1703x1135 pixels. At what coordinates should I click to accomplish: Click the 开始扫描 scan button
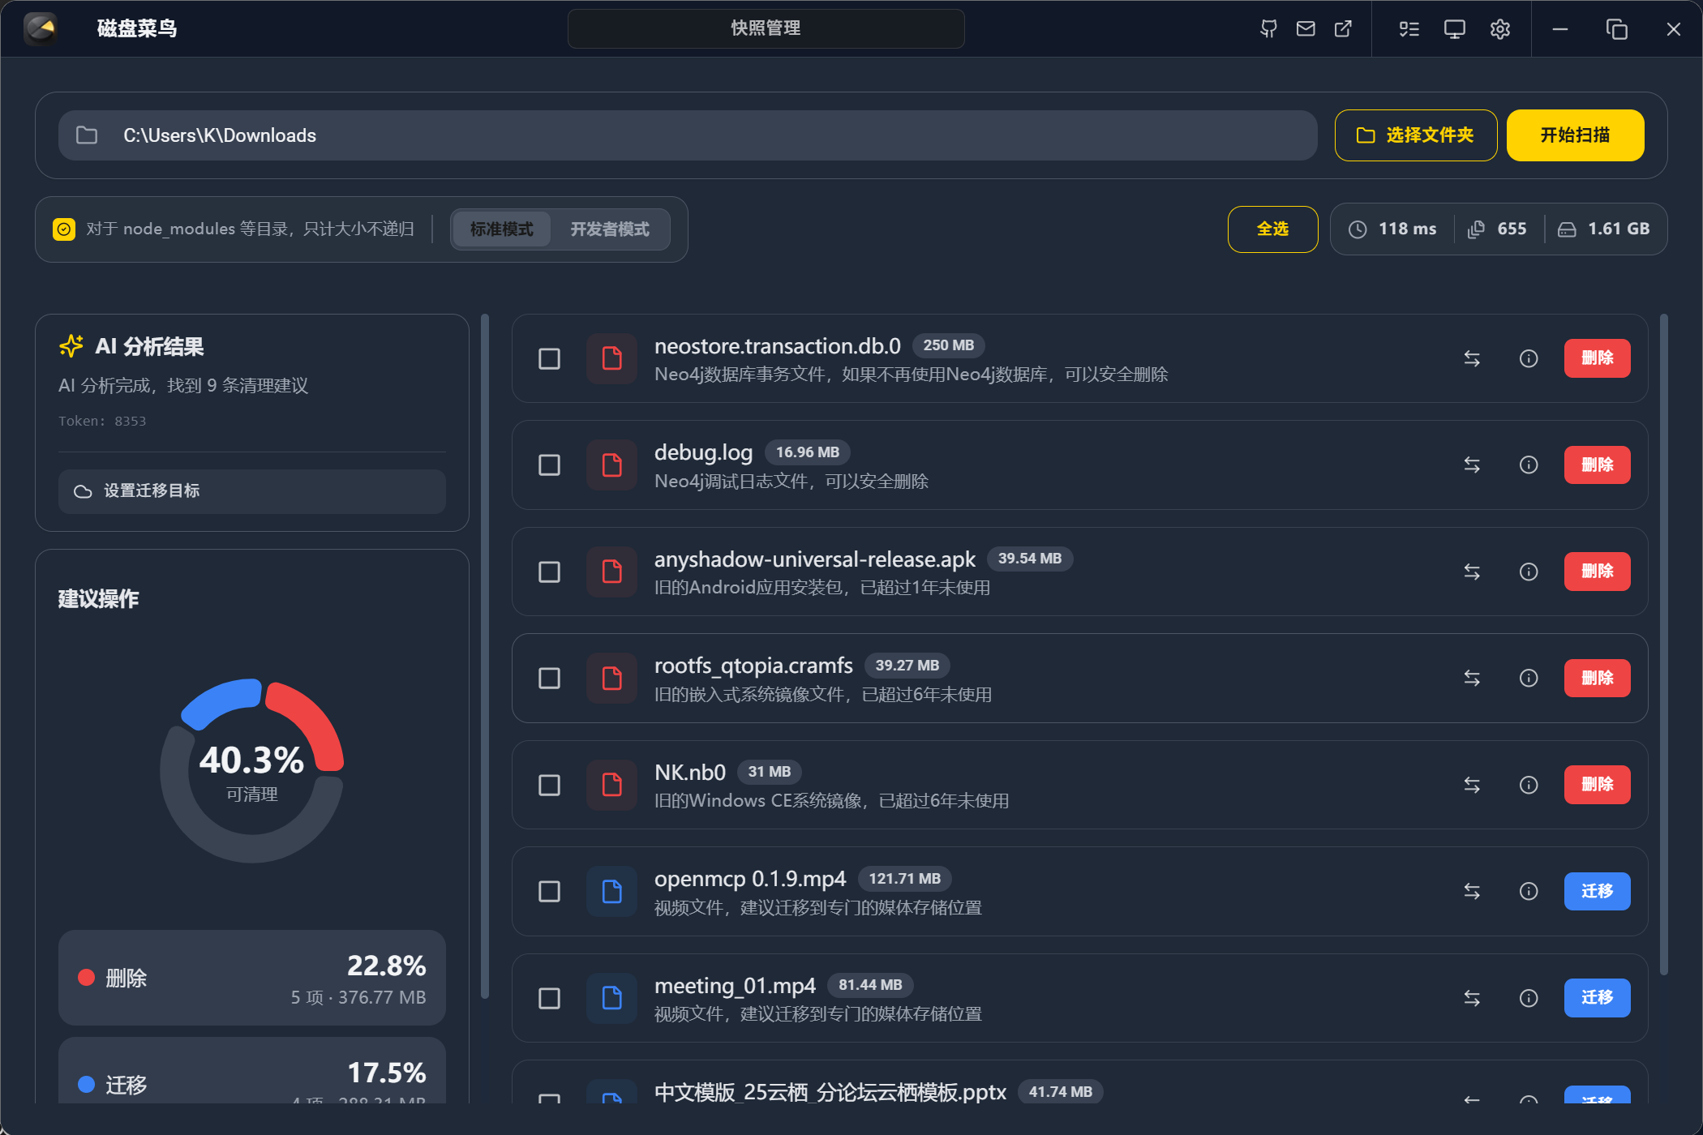pos(1574,135)
